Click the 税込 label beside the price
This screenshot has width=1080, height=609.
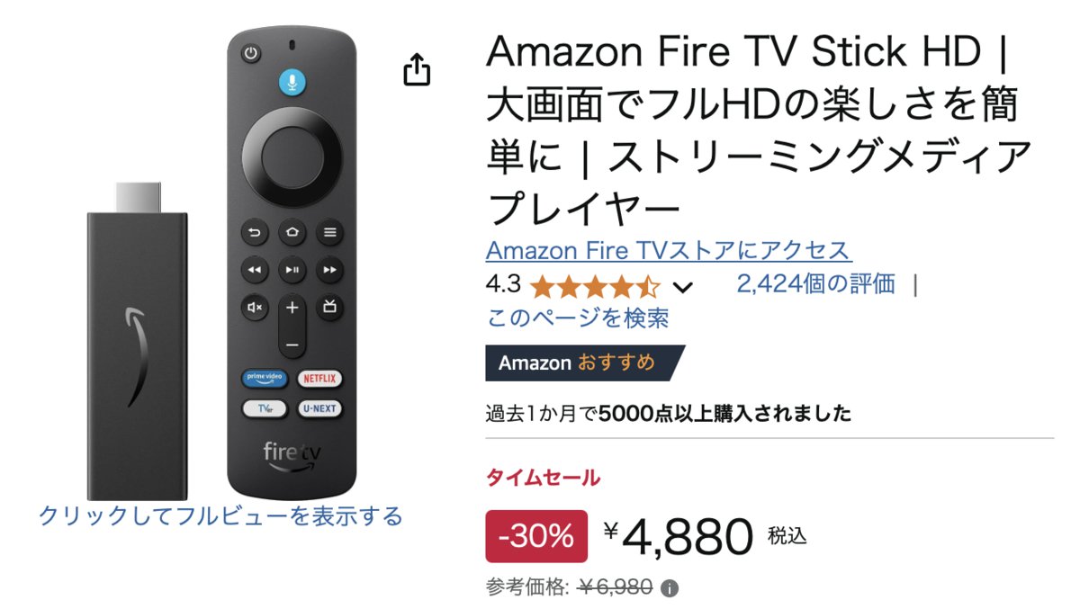(787, 537)
